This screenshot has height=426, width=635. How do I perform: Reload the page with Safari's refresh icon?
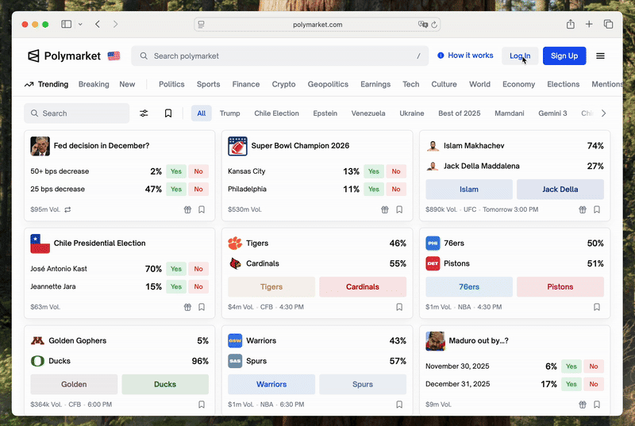coord(434,25)
